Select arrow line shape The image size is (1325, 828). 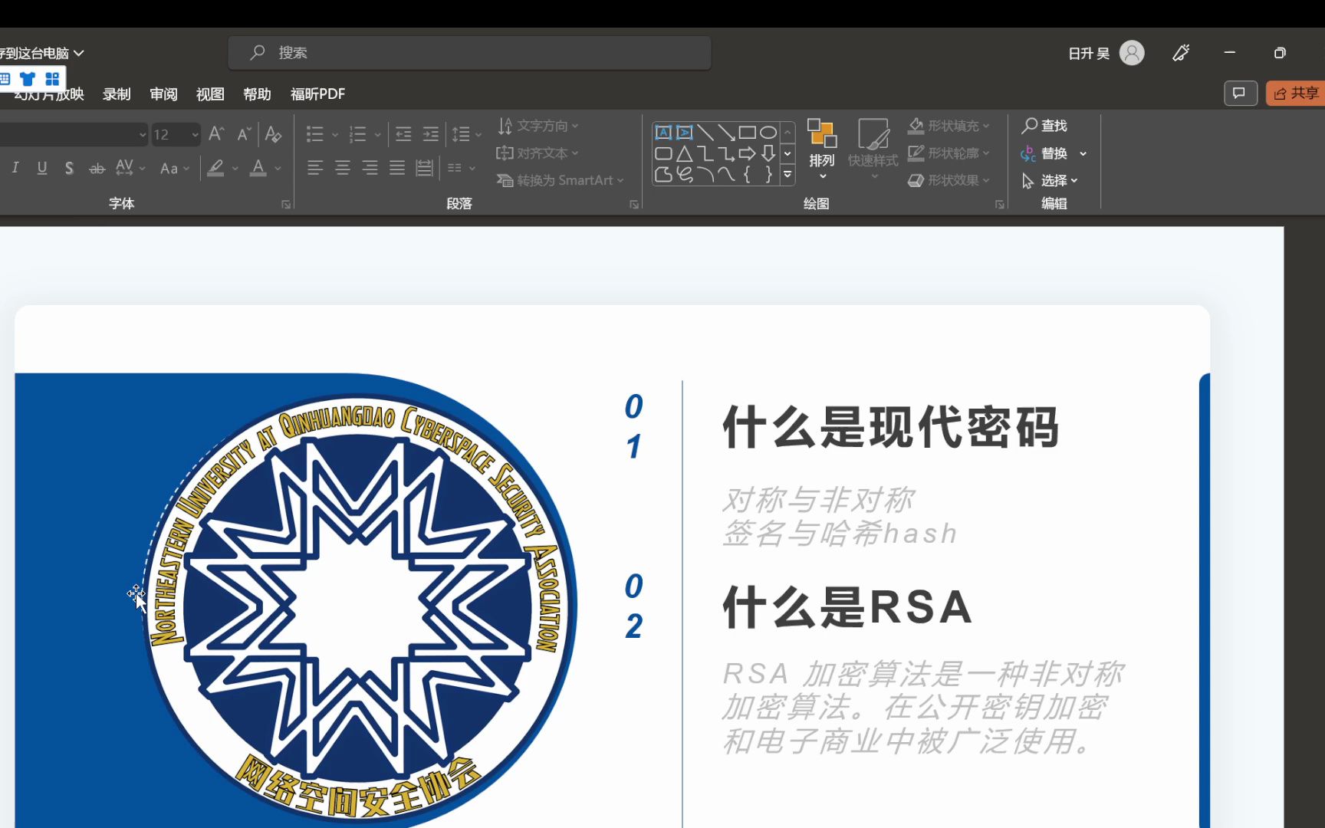pyautogui.click(x=726, y=133)
